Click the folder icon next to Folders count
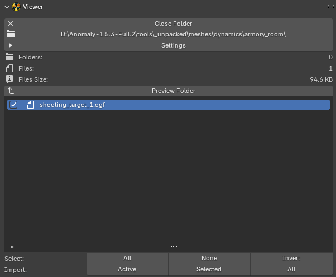 coord(9,57)
